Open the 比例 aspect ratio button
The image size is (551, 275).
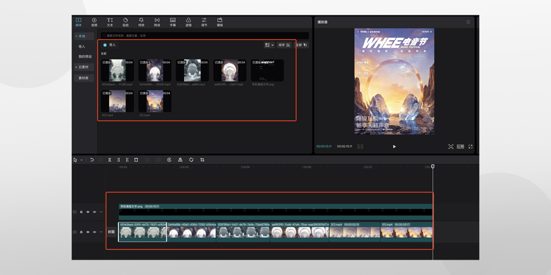[460, 147]
